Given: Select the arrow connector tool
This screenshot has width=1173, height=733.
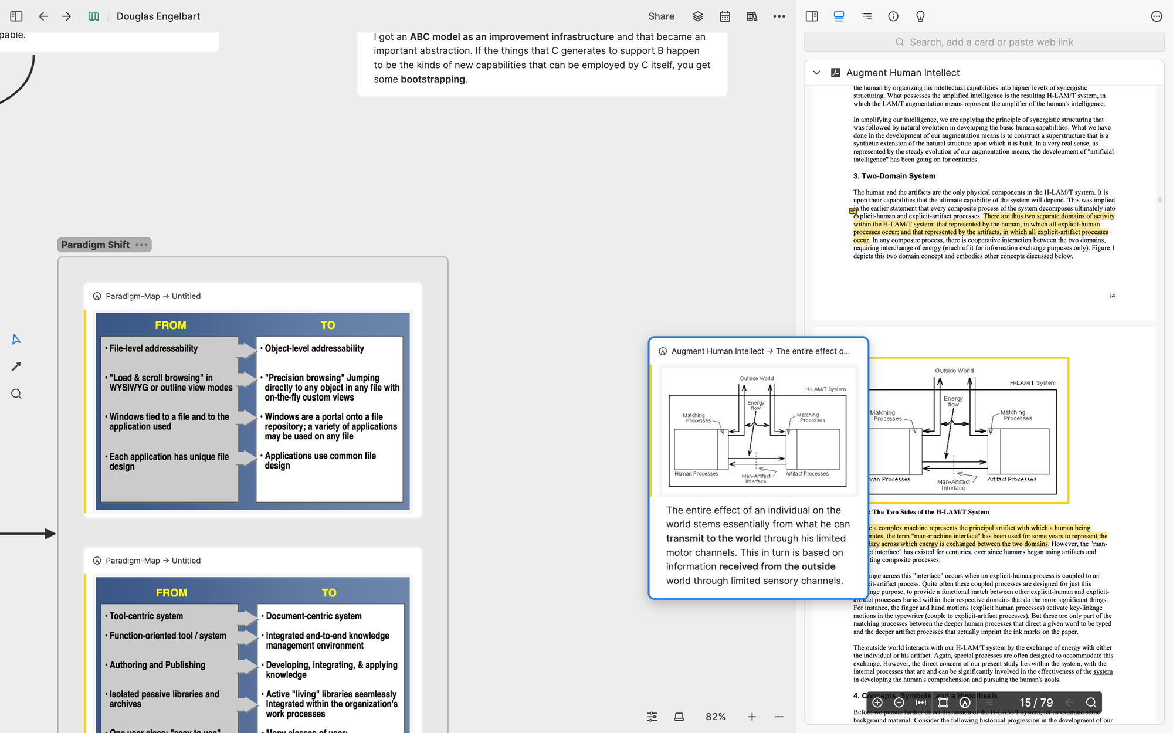Looking at the screenshot, I should pos(16,366).
